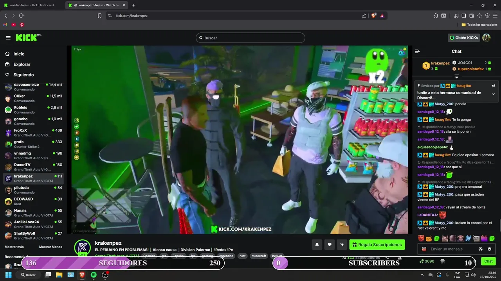Open Spotify from the taskbar
This screenshot has width=501, height=281.
94,275
